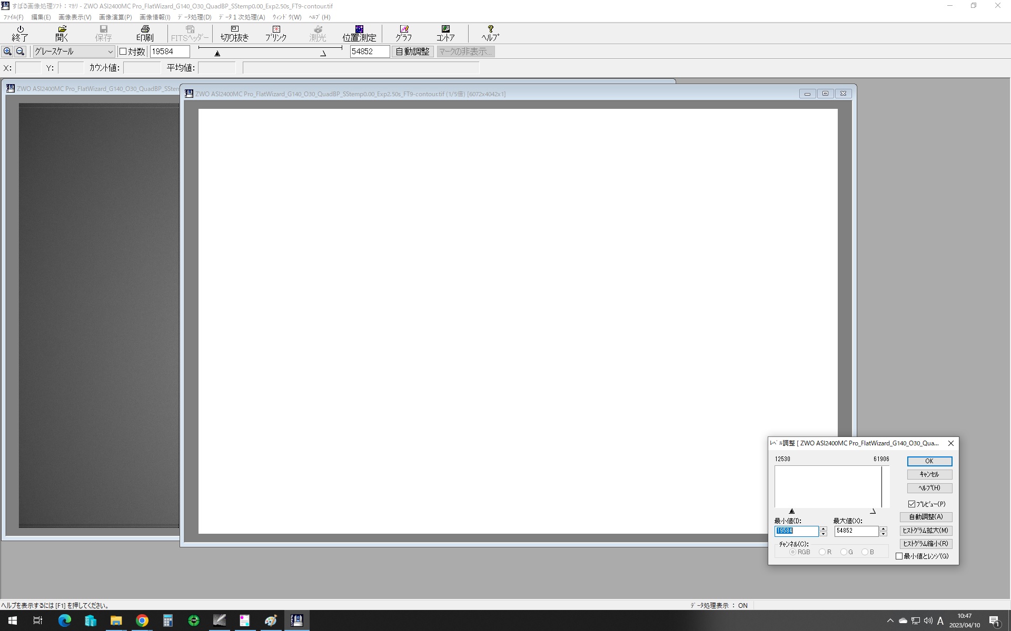Open the 画像情報(I) menu
This screenshot has width=1011, height=631.
(x=155, y=17)
